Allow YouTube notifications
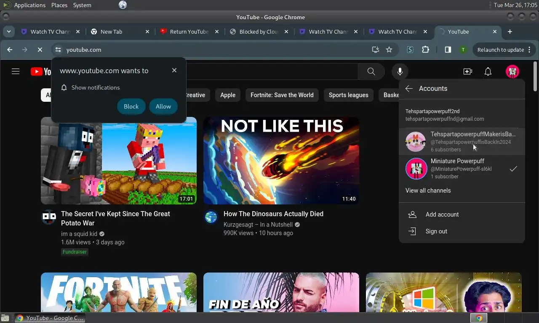The image size is (539, 323). pyautogui.click(x=163, y=106)
